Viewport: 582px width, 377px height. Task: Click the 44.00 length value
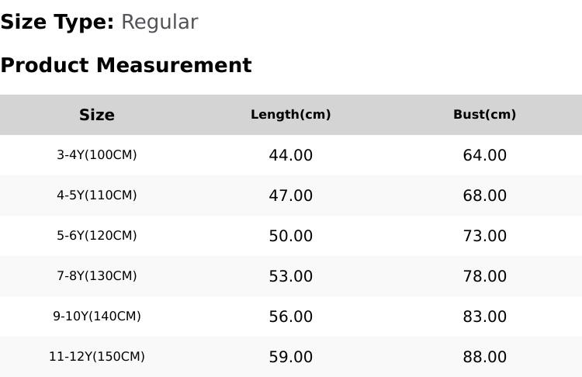pyautogui.click(x=291, y=155)
